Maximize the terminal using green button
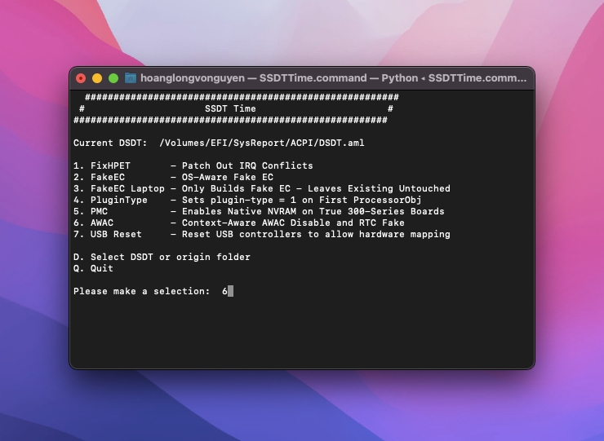This screenshot has height=441, width=604. 113,78
